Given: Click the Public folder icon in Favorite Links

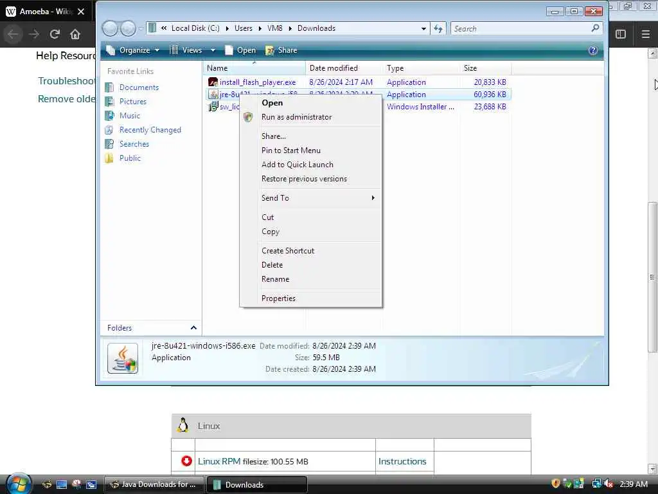Looking at the screenshot, I should pyautogui.click(x=109, y=158).
